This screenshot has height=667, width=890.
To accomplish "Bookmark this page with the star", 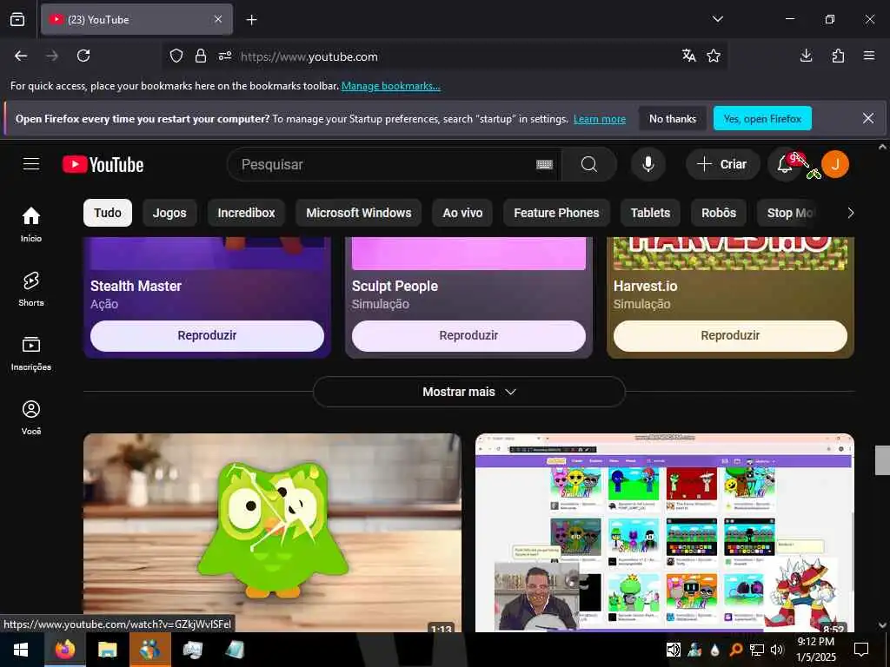I will click(714, 56).
